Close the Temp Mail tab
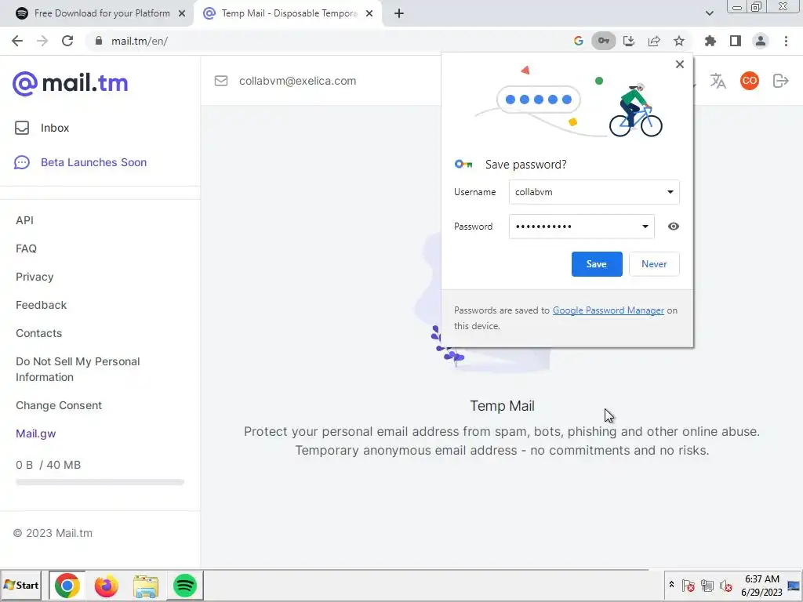The image size is (803, 602). tap(369, 13)
